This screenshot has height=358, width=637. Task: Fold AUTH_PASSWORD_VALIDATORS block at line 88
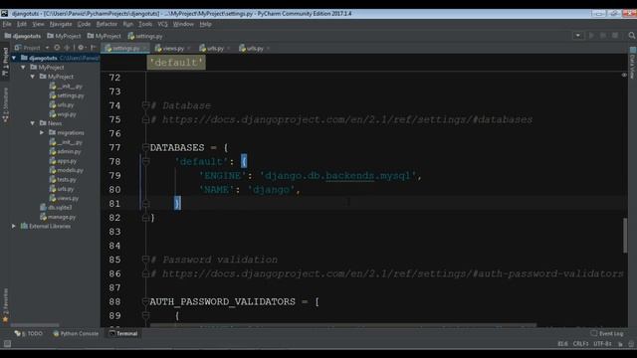pyautogui.click(x=146, y=301)
